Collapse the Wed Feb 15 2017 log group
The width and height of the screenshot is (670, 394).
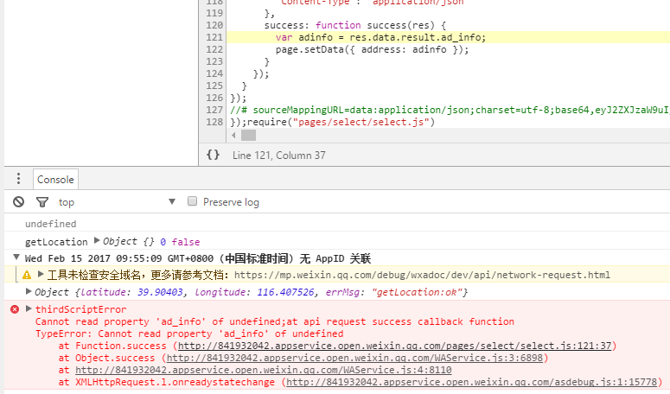[16, 258]
